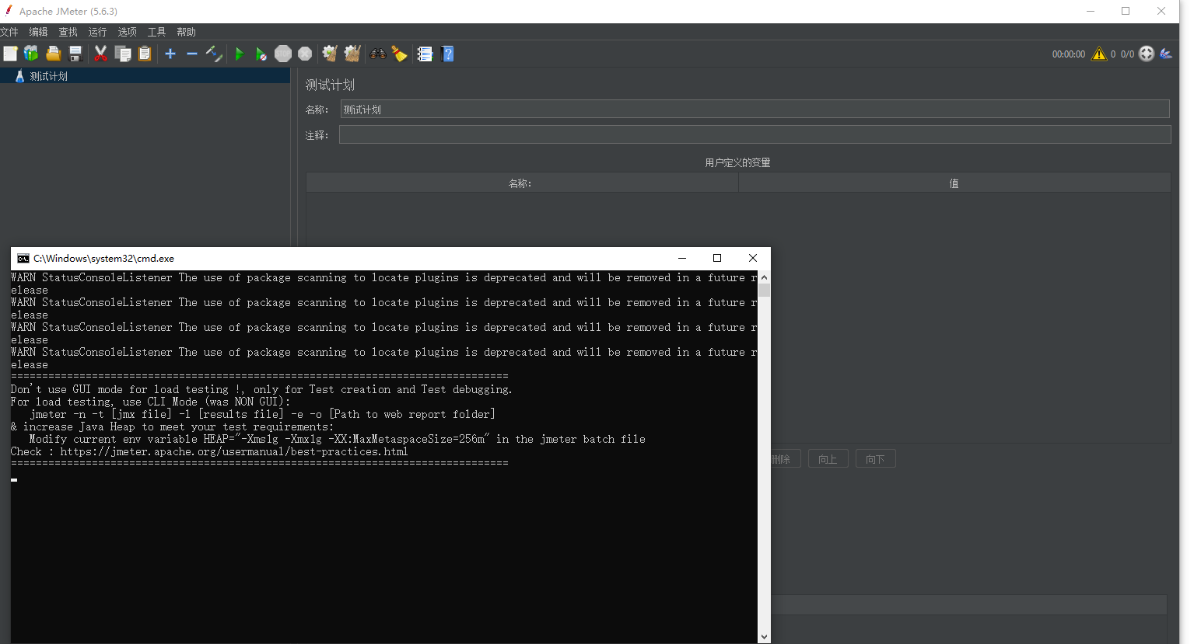
Task: Click the 名称 column header in variables table
Action: pos(522,183)
